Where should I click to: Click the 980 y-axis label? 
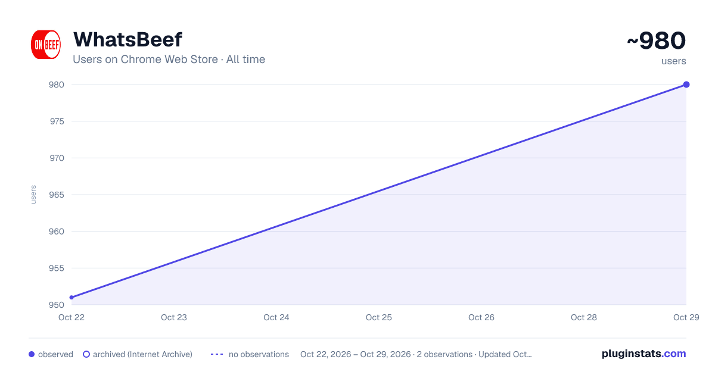click(x=57, y=85)
